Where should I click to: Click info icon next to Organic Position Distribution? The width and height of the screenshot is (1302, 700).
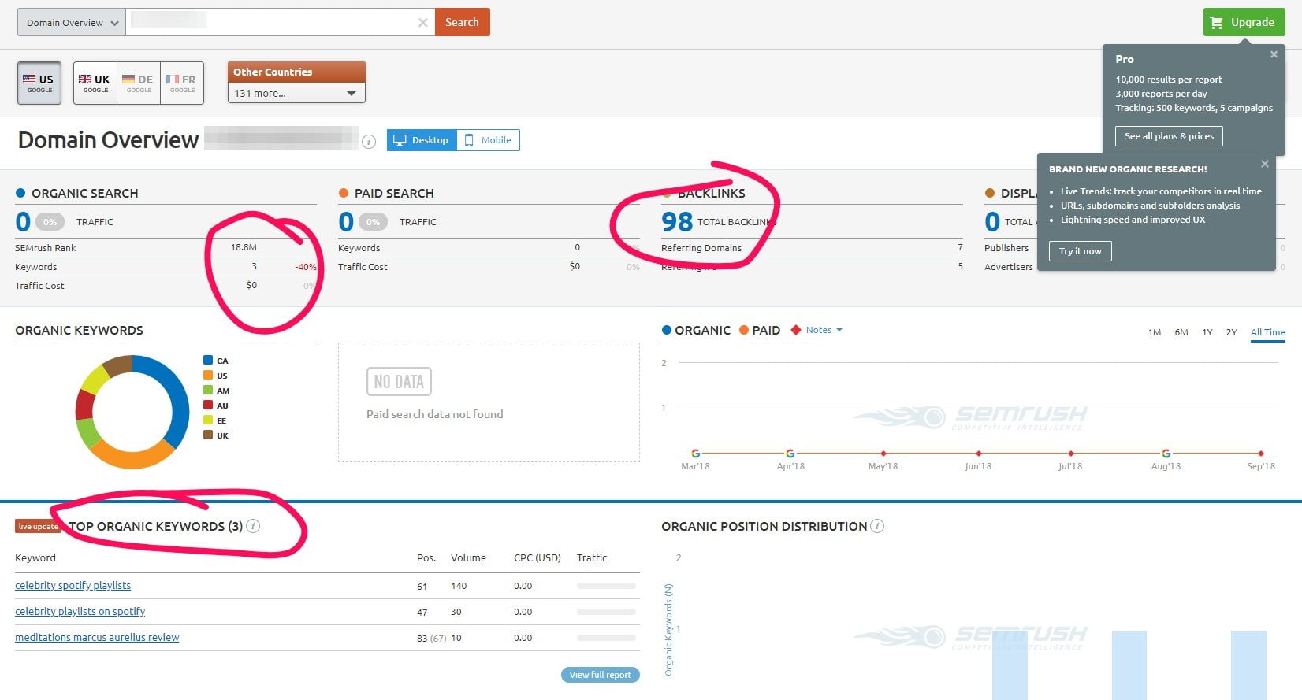877,526
